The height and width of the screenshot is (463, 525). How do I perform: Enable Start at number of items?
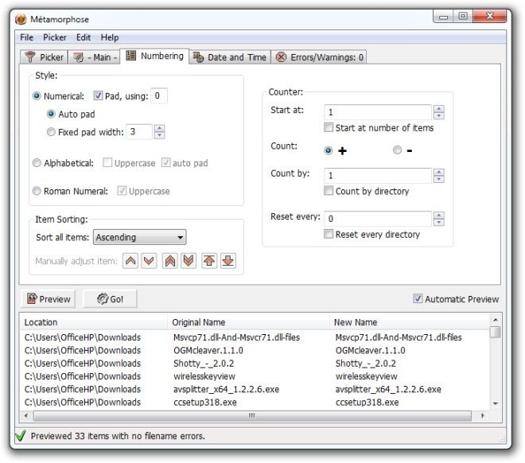point(329,127)
